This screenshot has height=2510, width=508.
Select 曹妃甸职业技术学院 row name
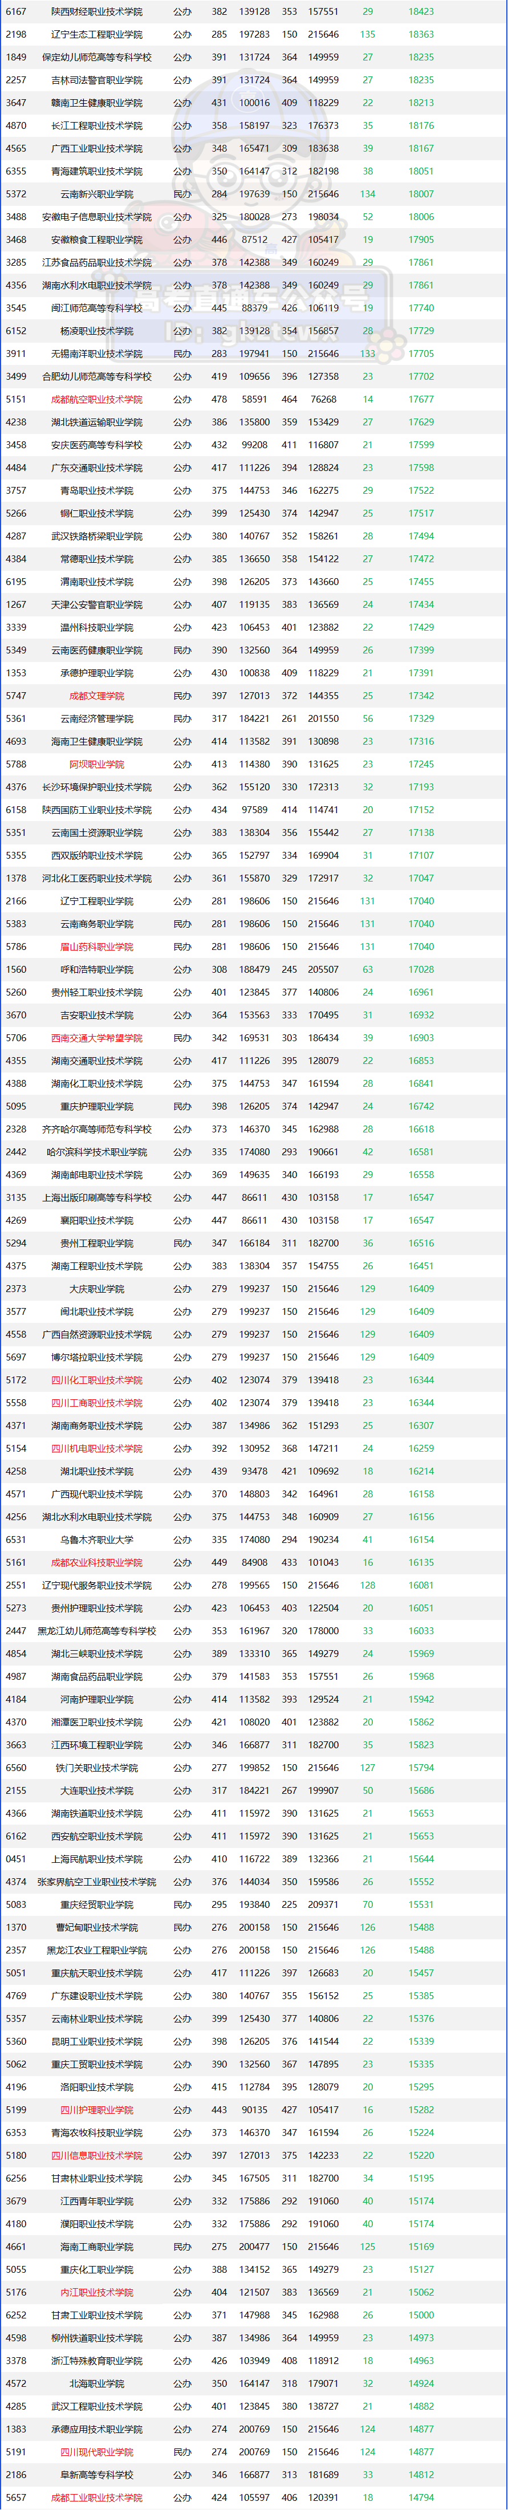click(x=96, y=1927)
